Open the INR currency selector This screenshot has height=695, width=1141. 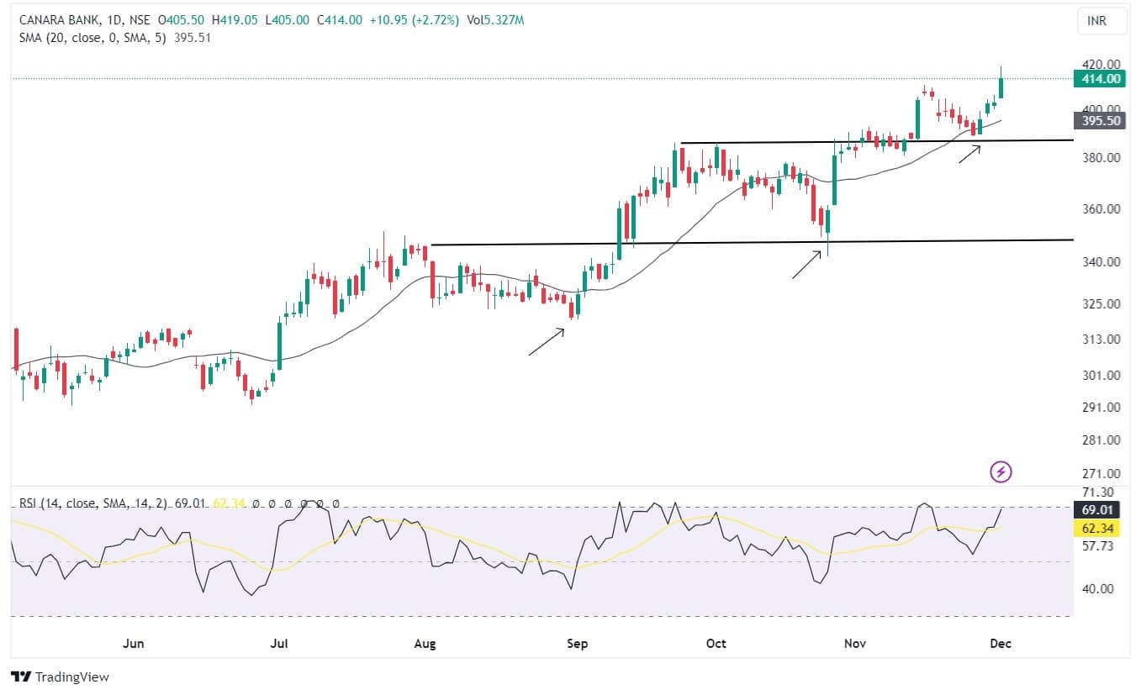(1102, 21)
